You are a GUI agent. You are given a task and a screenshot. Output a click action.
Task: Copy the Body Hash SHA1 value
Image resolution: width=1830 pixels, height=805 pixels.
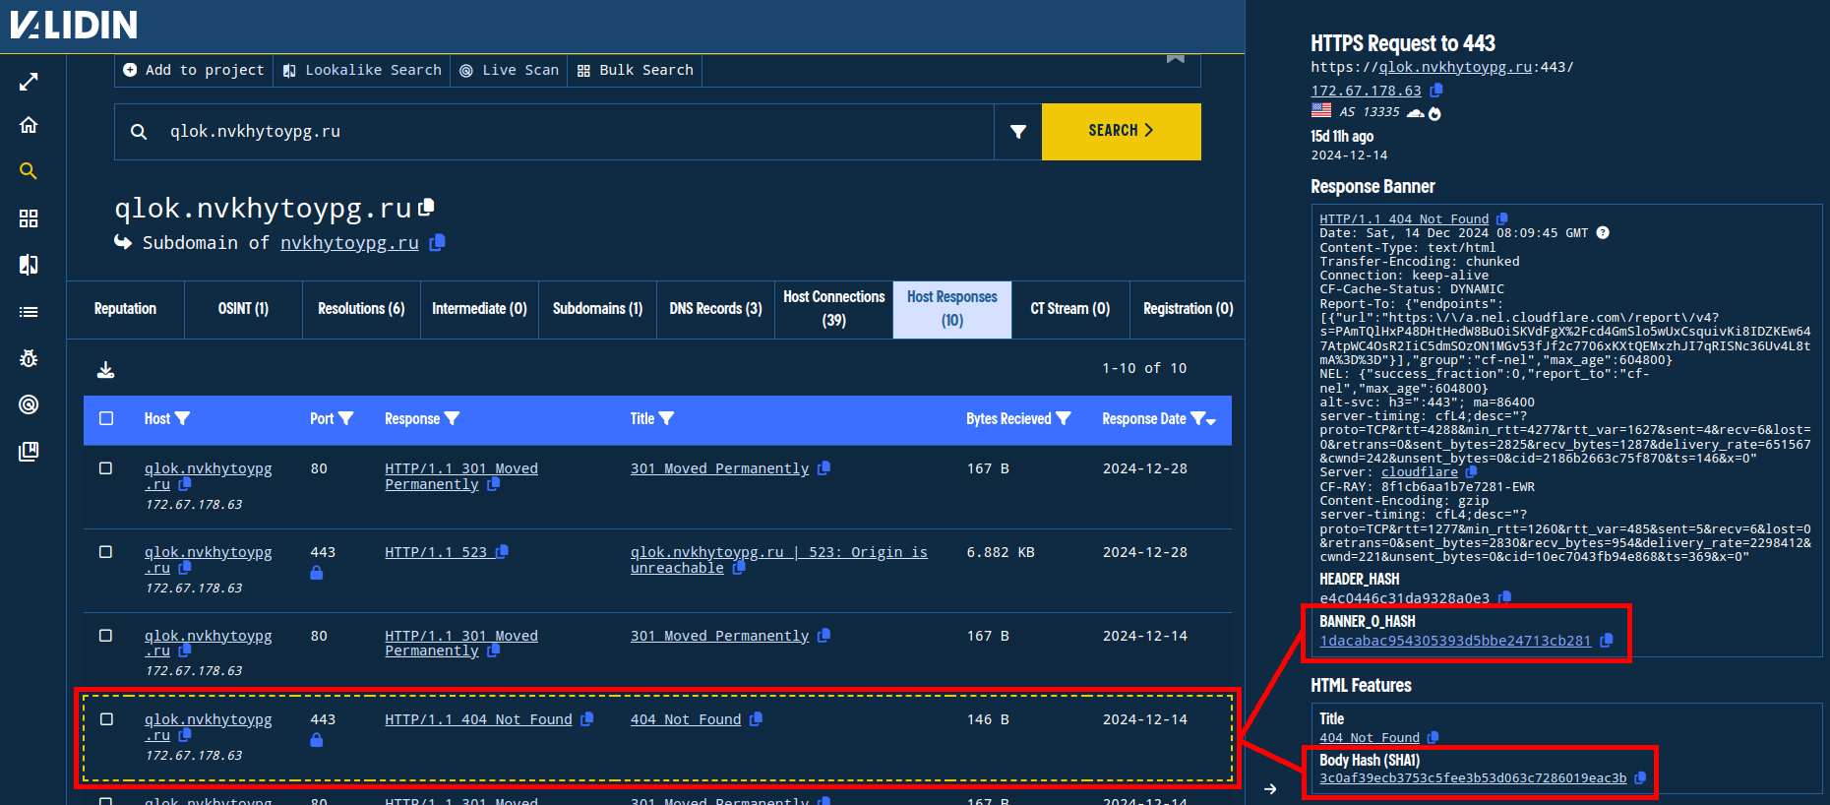tap(1640, 778)
